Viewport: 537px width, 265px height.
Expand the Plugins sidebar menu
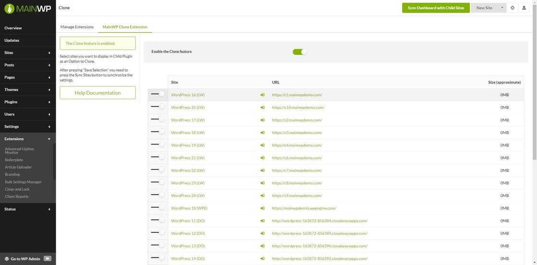tap(28, 102)
